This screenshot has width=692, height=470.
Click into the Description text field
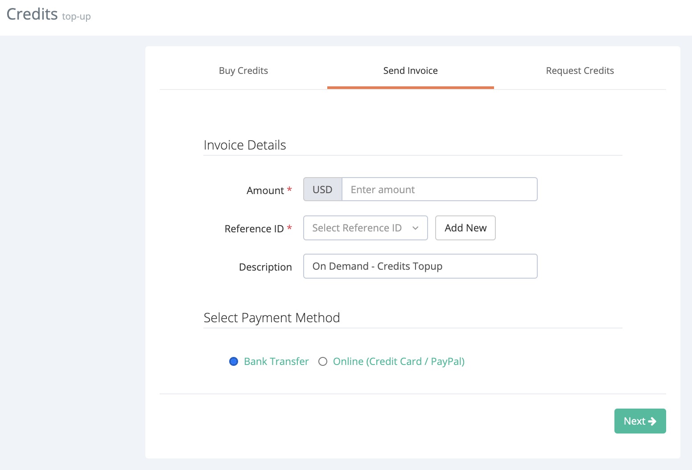click(420, 266)
